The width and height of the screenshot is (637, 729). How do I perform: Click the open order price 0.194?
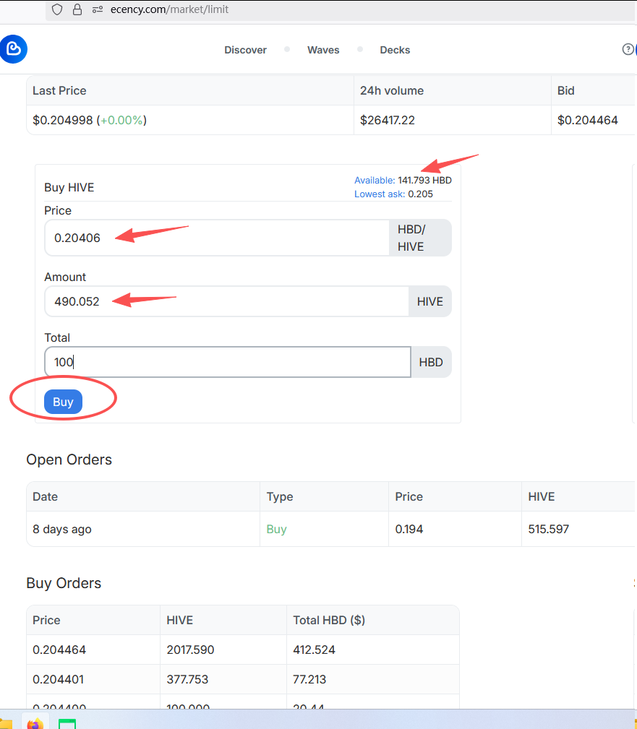coord(409,529)
